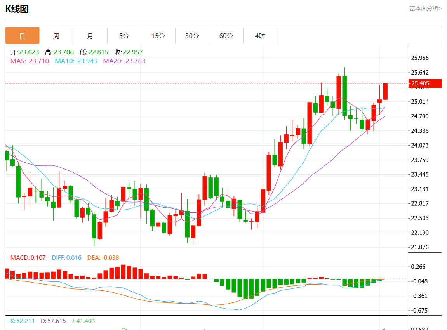The image size is (447, 330).
Task: Select the 日 (daily) chart tab
Action: click(22, 36)
